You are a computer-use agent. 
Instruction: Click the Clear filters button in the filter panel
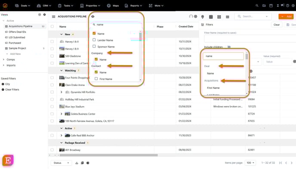[277, 25]
